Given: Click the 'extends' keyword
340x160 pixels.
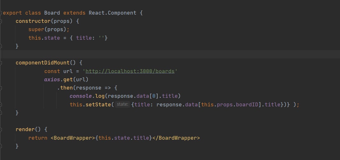Looking at the screenshot, I should (x=74, y=13).
